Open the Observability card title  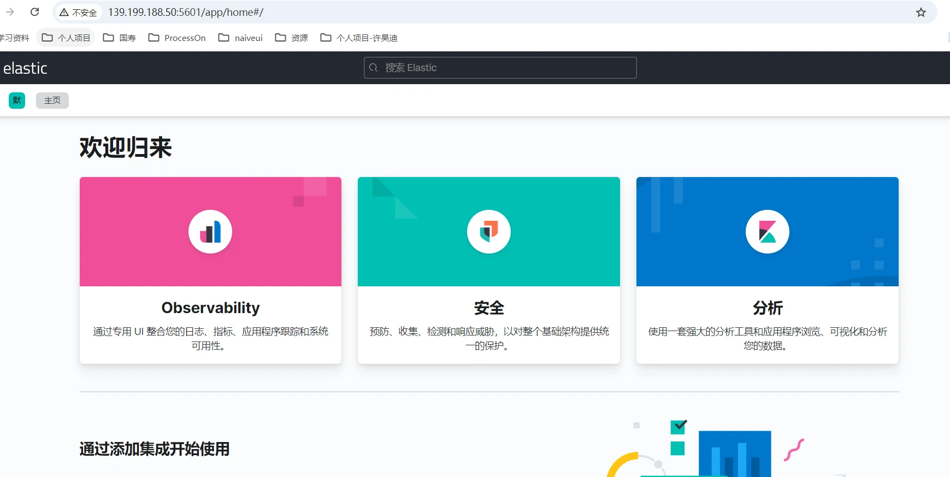point(210,308)
